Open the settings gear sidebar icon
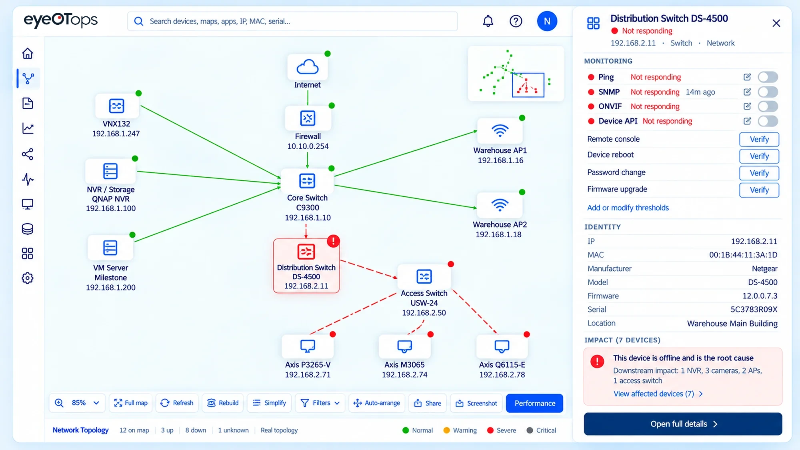This screenshot has height=450, width=800. (x=28, y=278)
